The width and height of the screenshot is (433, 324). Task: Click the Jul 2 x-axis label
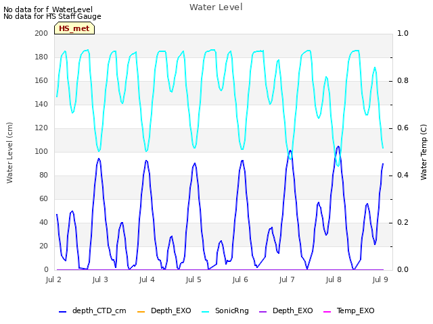pyautogui.click(x=53, y=279)
